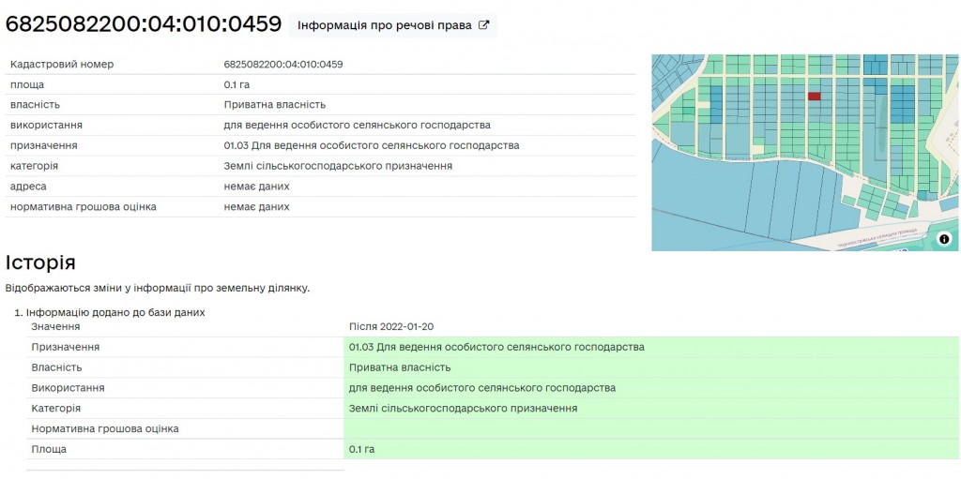Click the використання row value in the top table

tap(357, 126)
